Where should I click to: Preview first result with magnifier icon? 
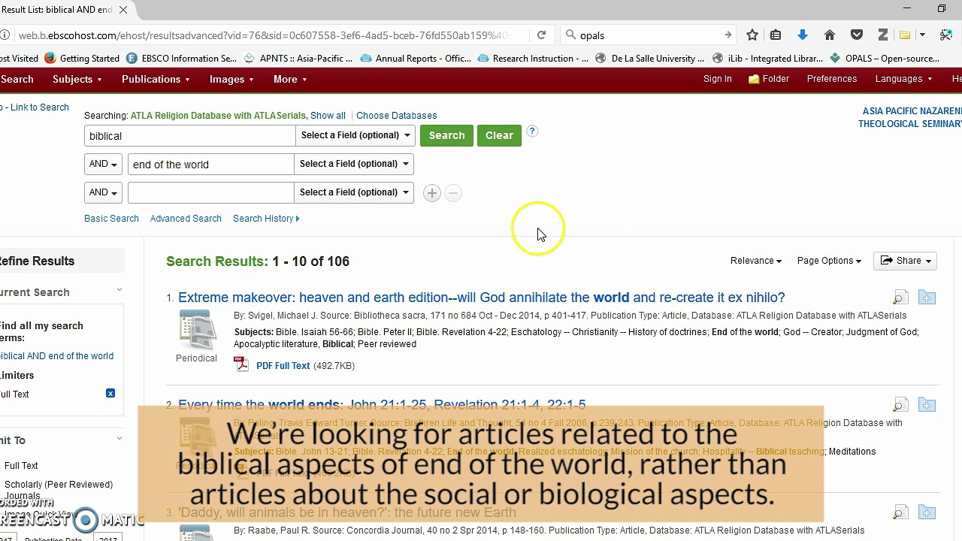(x=900, y=298)
